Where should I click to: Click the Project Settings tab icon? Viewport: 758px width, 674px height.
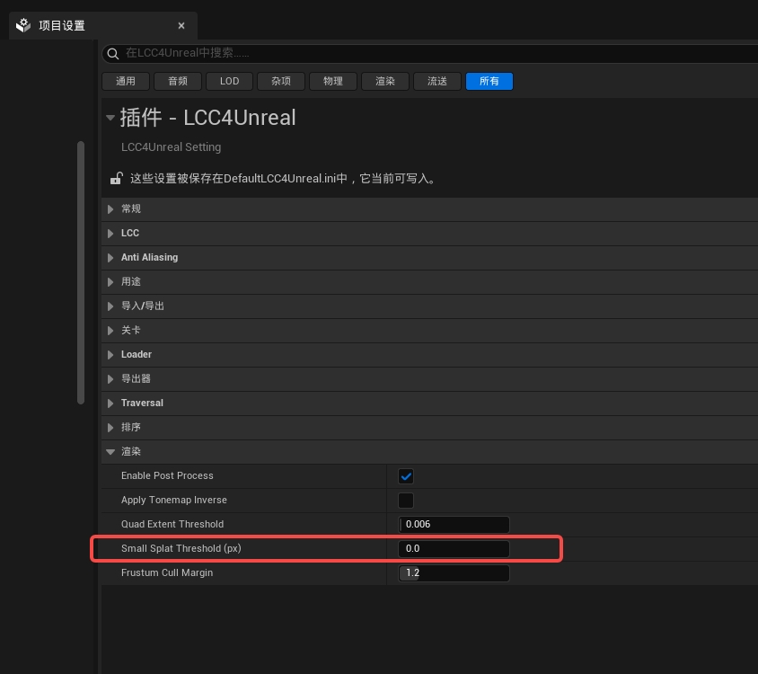point(23,25)
